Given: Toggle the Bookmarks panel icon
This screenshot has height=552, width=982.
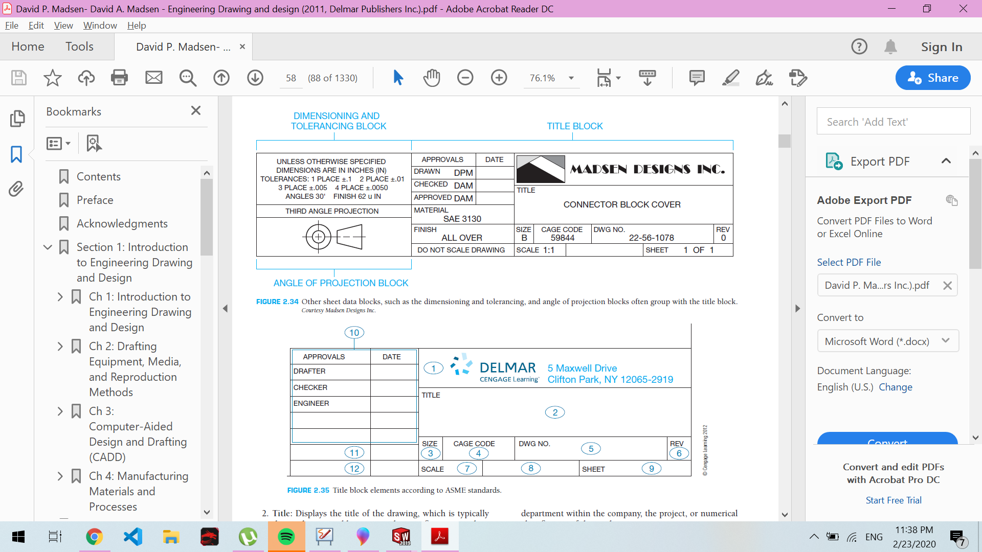Looking at the screenshot, I should point(16,154).
